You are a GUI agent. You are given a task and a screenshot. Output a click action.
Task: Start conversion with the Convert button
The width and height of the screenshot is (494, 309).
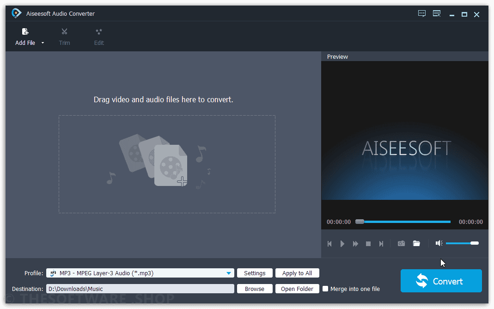441,281
